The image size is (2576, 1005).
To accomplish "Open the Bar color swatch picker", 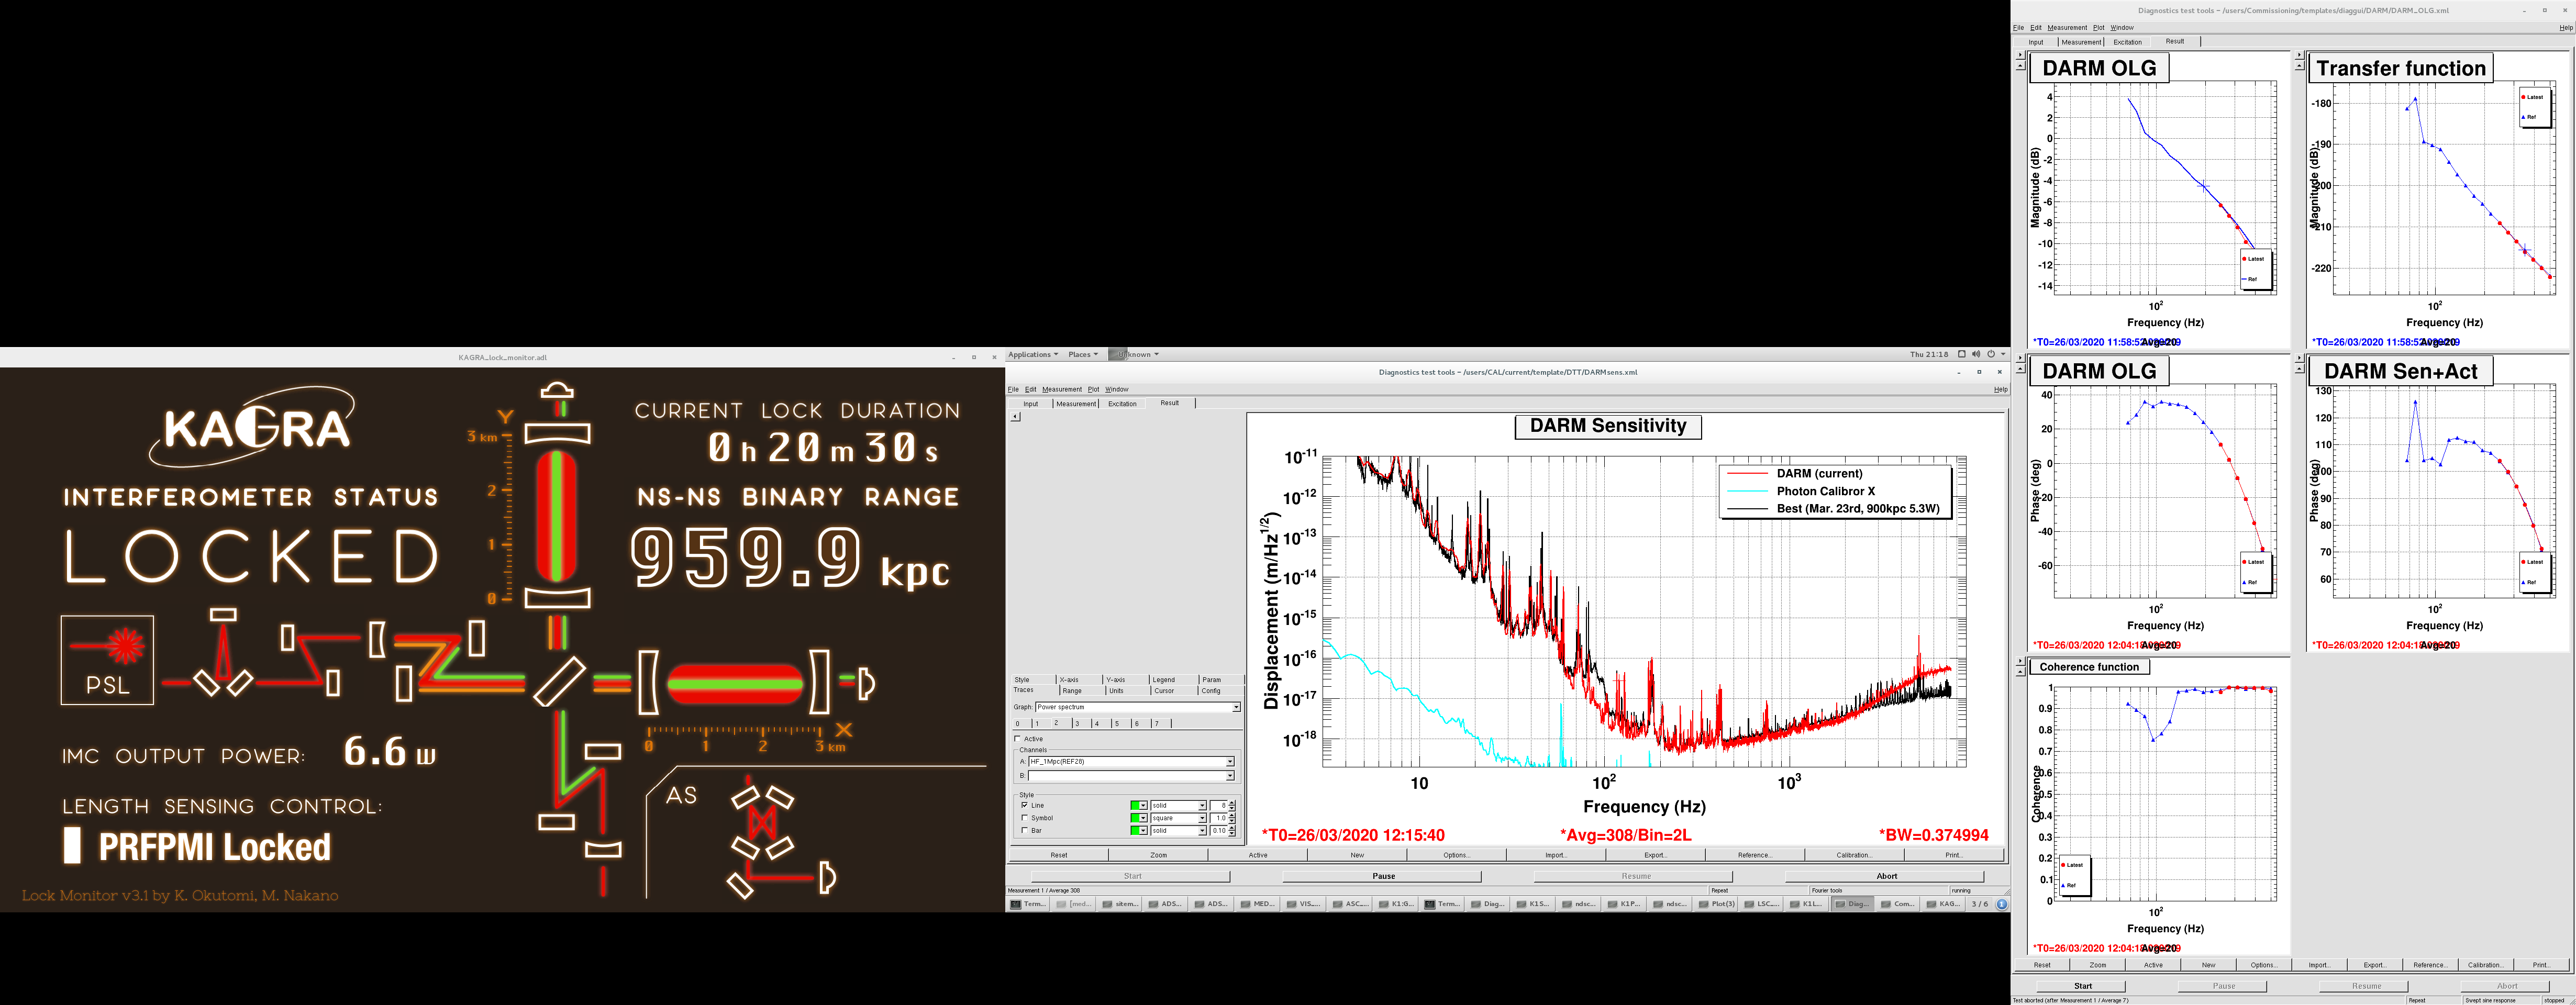I will (1138, 830).
